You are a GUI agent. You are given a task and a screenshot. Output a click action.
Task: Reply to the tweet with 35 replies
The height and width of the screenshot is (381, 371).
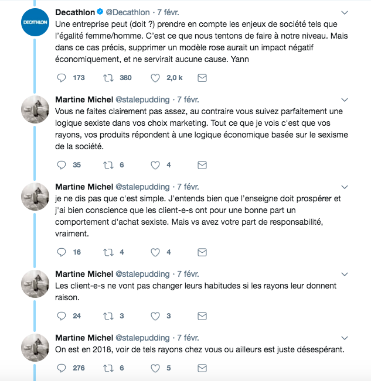coord(62,165)
